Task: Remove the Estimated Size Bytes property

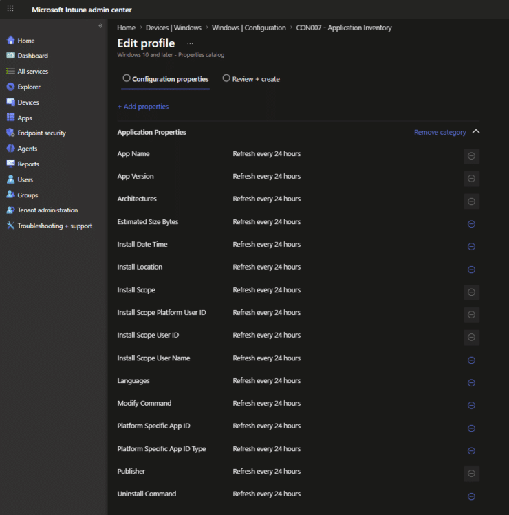Action: click(472, 224)
